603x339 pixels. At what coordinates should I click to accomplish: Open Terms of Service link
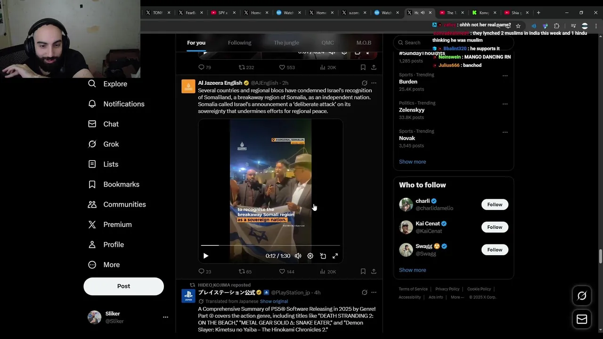(x=413, y=289)
